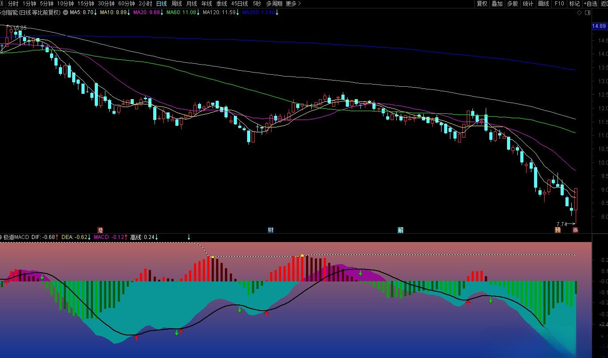This screenshot has height=358, width=608.
Task: Click the blue 财 event marker
Action: [x=271, y=230]
